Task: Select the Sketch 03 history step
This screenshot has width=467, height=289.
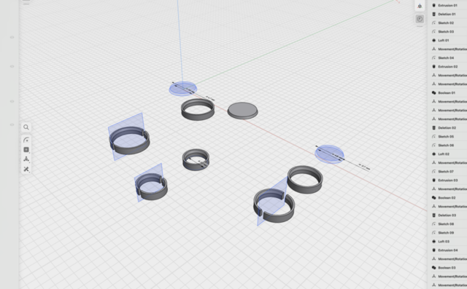Action: coord(447,32)
